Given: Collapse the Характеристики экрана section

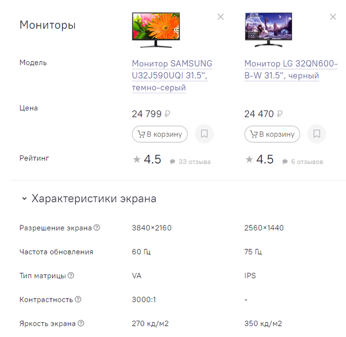Looking at the screenshot, I should (x=24, y=199).
